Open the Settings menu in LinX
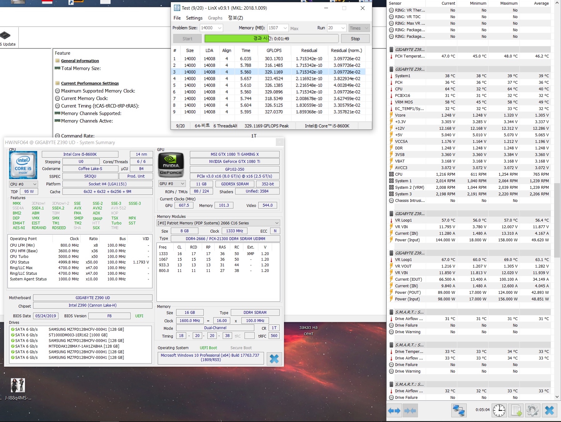 pyautogui.click(x=194, y=18)
